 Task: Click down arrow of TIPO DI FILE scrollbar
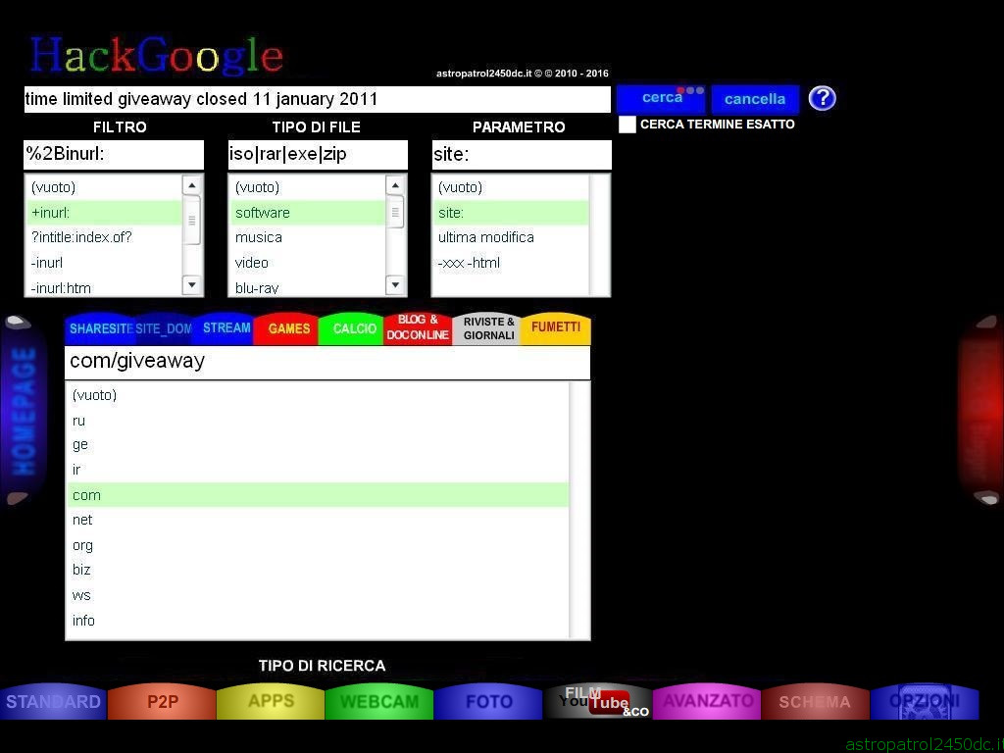coord(396,285)
